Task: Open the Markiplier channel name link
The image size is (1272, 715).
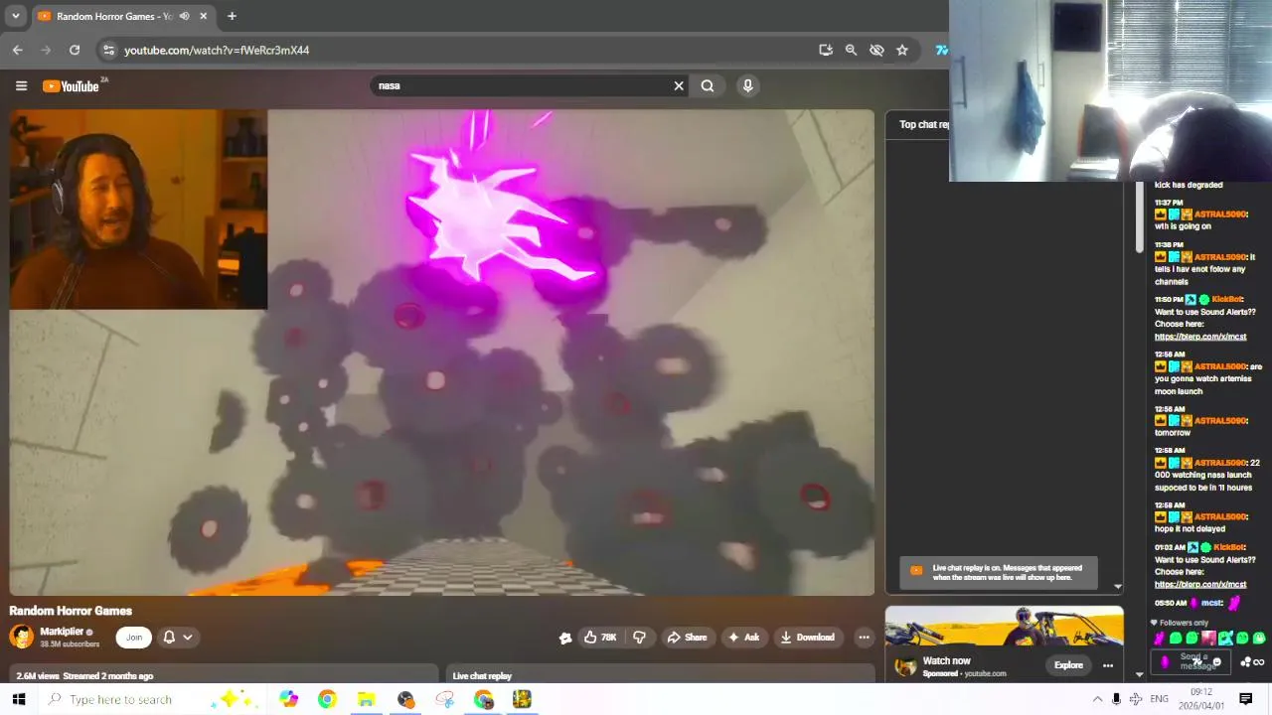Action: pyautogui.click(x=62, y=632)
